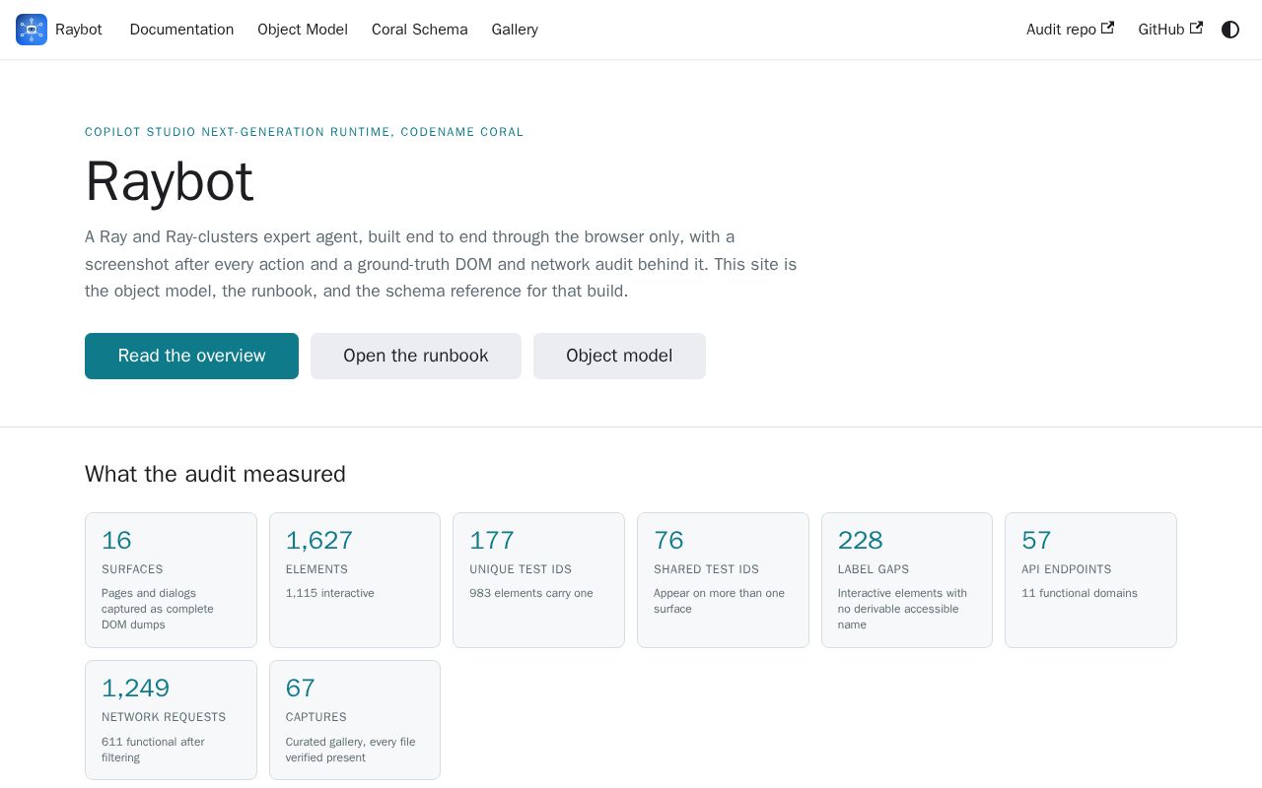Screen dimensions: 1262x788
Task: Click the What the audit measured heading
Action: click(x=215, y=474)
